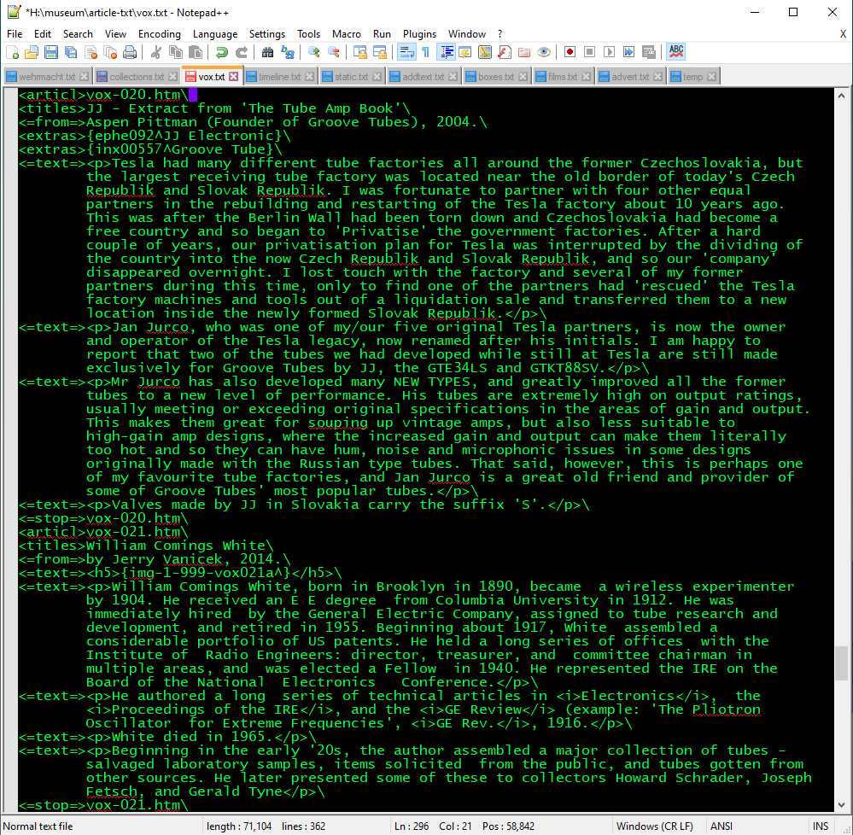This screenshot has width=853, height=835.
Task: Redo the last undone edit
Action: (241, 52)
